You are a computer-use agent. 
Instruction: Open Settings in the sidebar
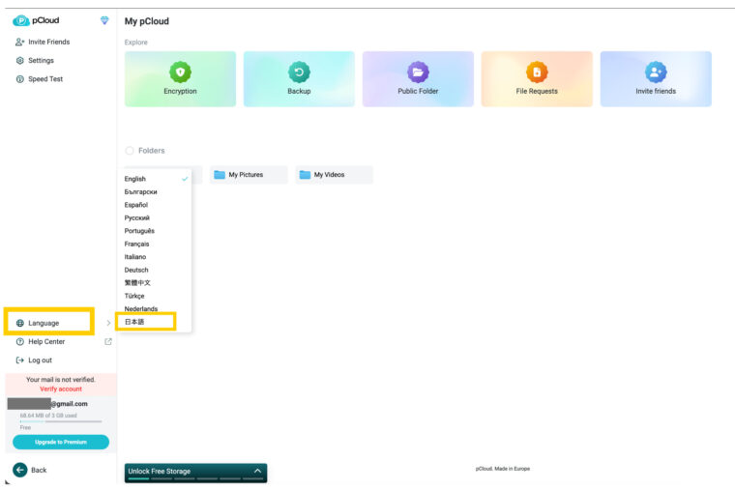click(41, 61)
